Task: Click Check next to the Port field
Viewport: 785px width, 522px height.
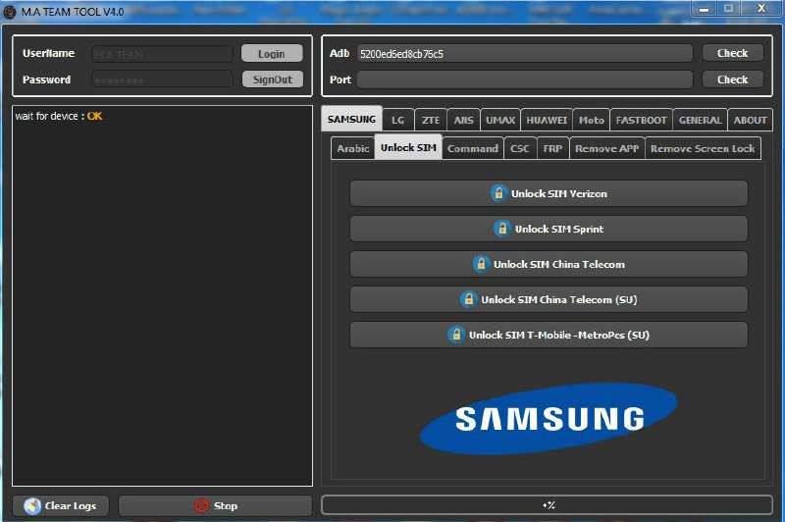Action: point(732,79)
